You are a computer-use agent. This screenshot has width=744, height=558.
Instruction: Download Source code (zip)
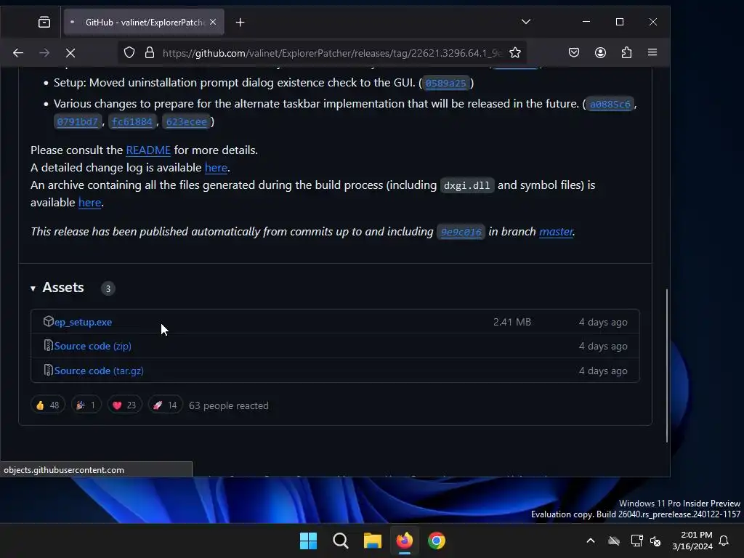(92, 346)
